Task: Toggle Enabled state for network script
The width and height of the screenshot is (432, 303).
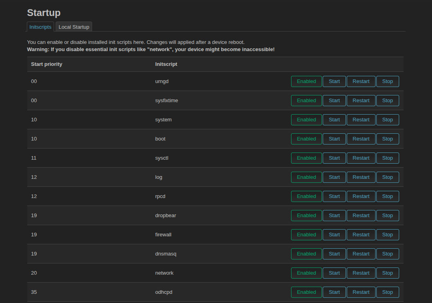Action: tap(306, 273)
